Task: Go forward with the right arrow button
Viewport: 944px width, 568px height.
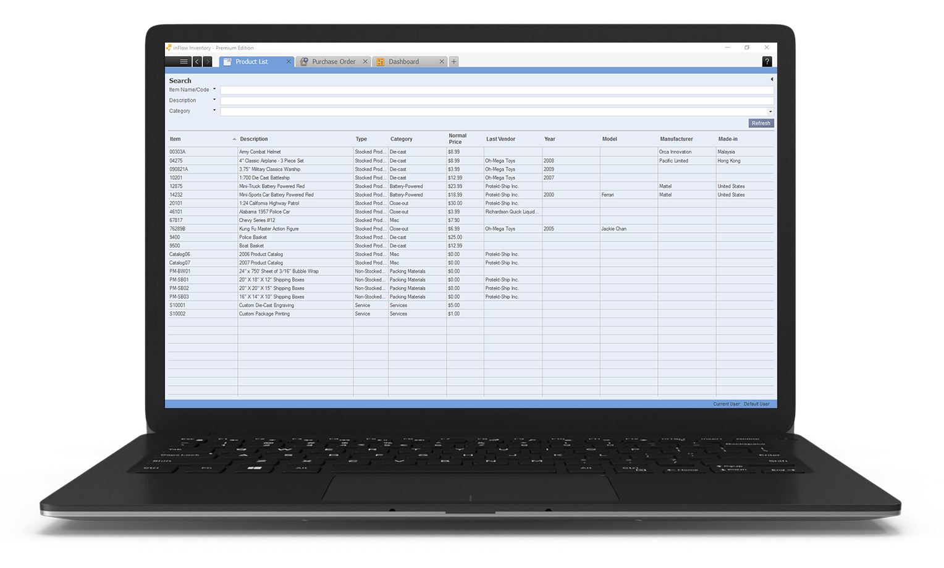Action: 208,62
